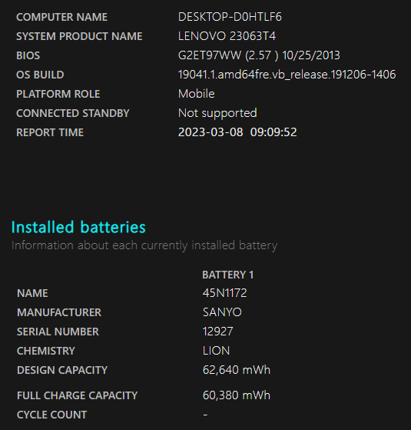The width and height of the screenshot is (411, 430).
Task: Click the BIOS version G2ET97WW value
Action: (x=259, y=55)
